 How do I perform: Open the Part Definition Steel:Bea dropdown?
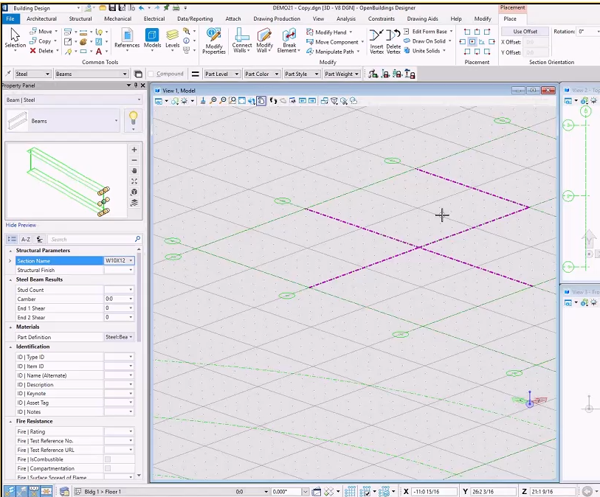[131, 337]
